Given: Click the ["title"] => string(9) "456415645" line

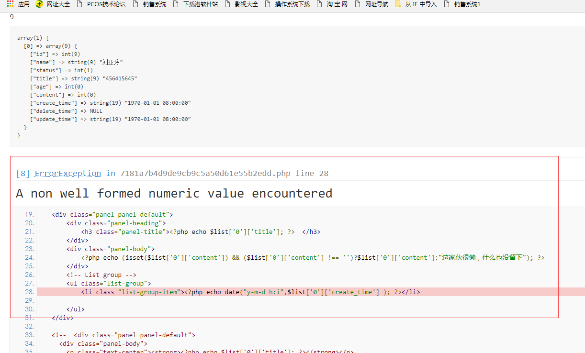Looking at the screenshot, I should pos(84,78).
